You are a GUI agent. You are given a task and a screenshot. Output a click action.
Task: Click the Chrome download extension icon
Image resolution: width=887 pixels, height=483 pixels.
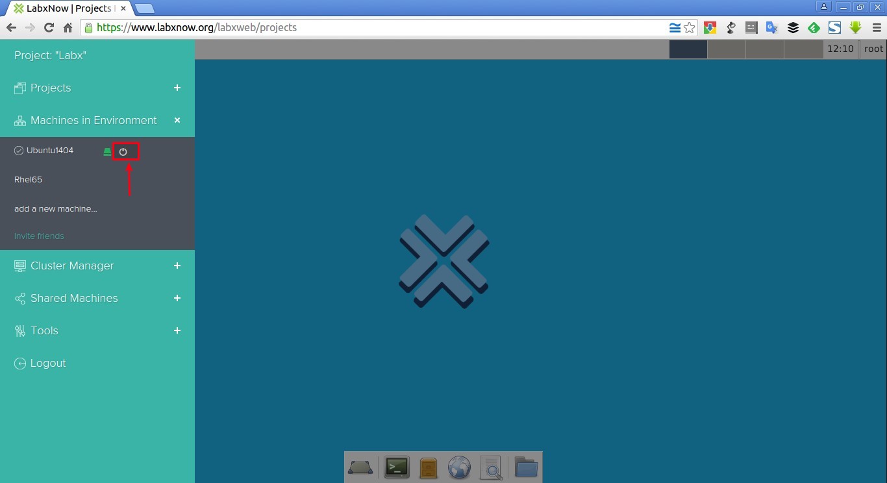coord(710,28)
